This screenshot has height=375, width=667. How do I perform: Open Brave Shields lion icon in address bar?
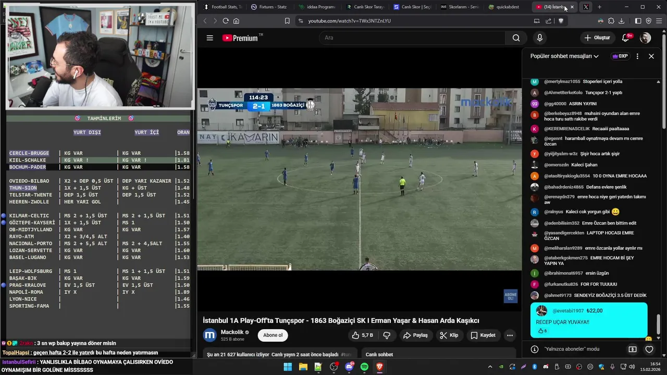point(561,21)
